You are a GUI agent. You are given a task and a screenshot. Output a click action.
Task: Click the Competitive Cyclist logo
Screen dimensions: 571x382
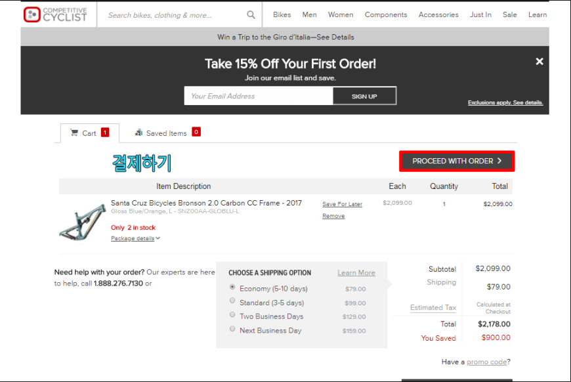[x=55, y=14]
